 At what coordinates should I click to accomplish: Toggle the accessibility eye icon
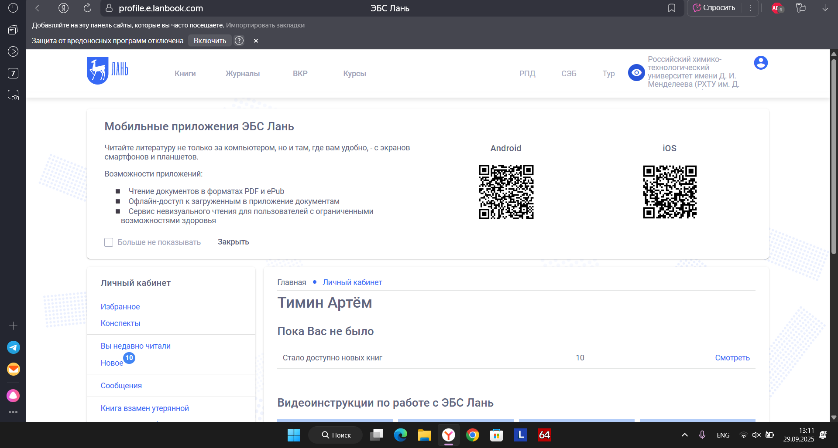point(636,73)
